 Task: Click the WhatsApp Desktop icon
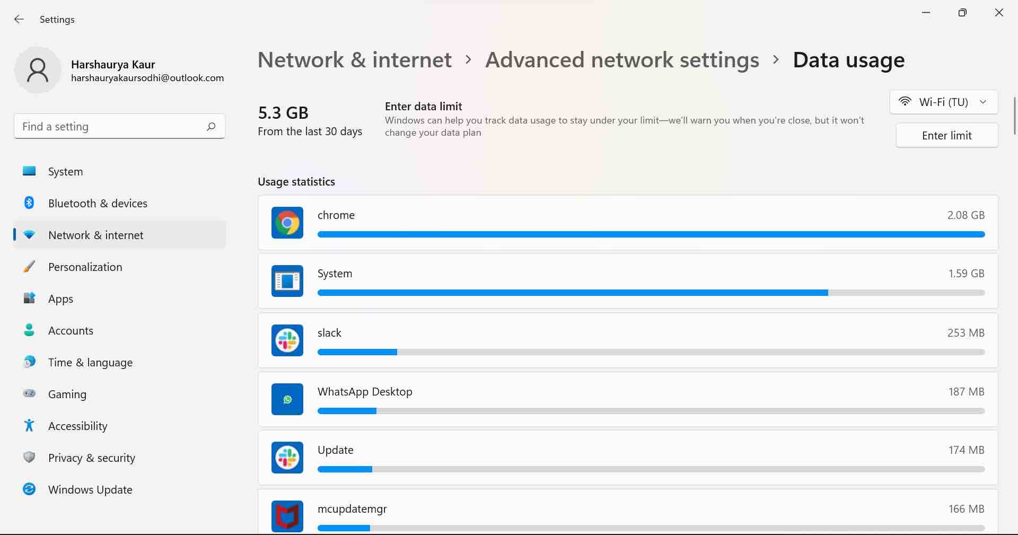(x=287, y=399)
